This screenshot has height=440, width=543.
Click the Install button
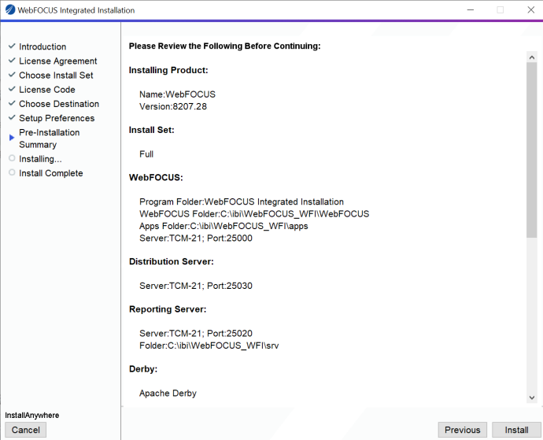[x=516, y=430]
